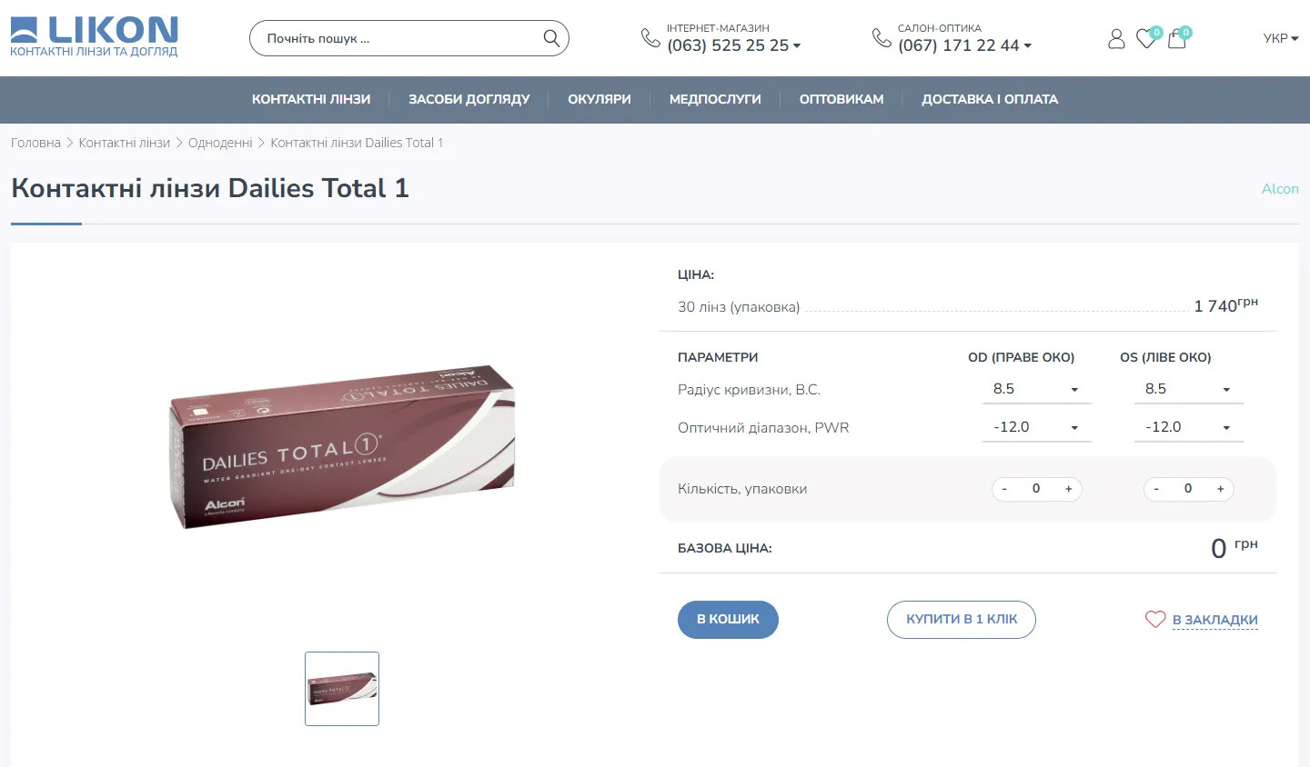Click the phone icon beside Інтернет-магазин

point(650,37)
